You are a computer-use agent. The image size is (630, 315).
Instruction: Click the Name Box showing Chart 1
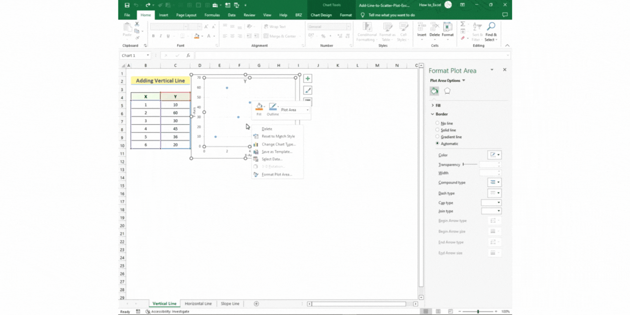[x=135, y=55]
